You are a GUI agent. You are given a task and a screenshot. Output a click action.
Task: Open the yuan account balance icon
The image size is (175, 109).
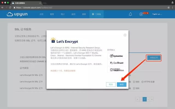point(141,14)
